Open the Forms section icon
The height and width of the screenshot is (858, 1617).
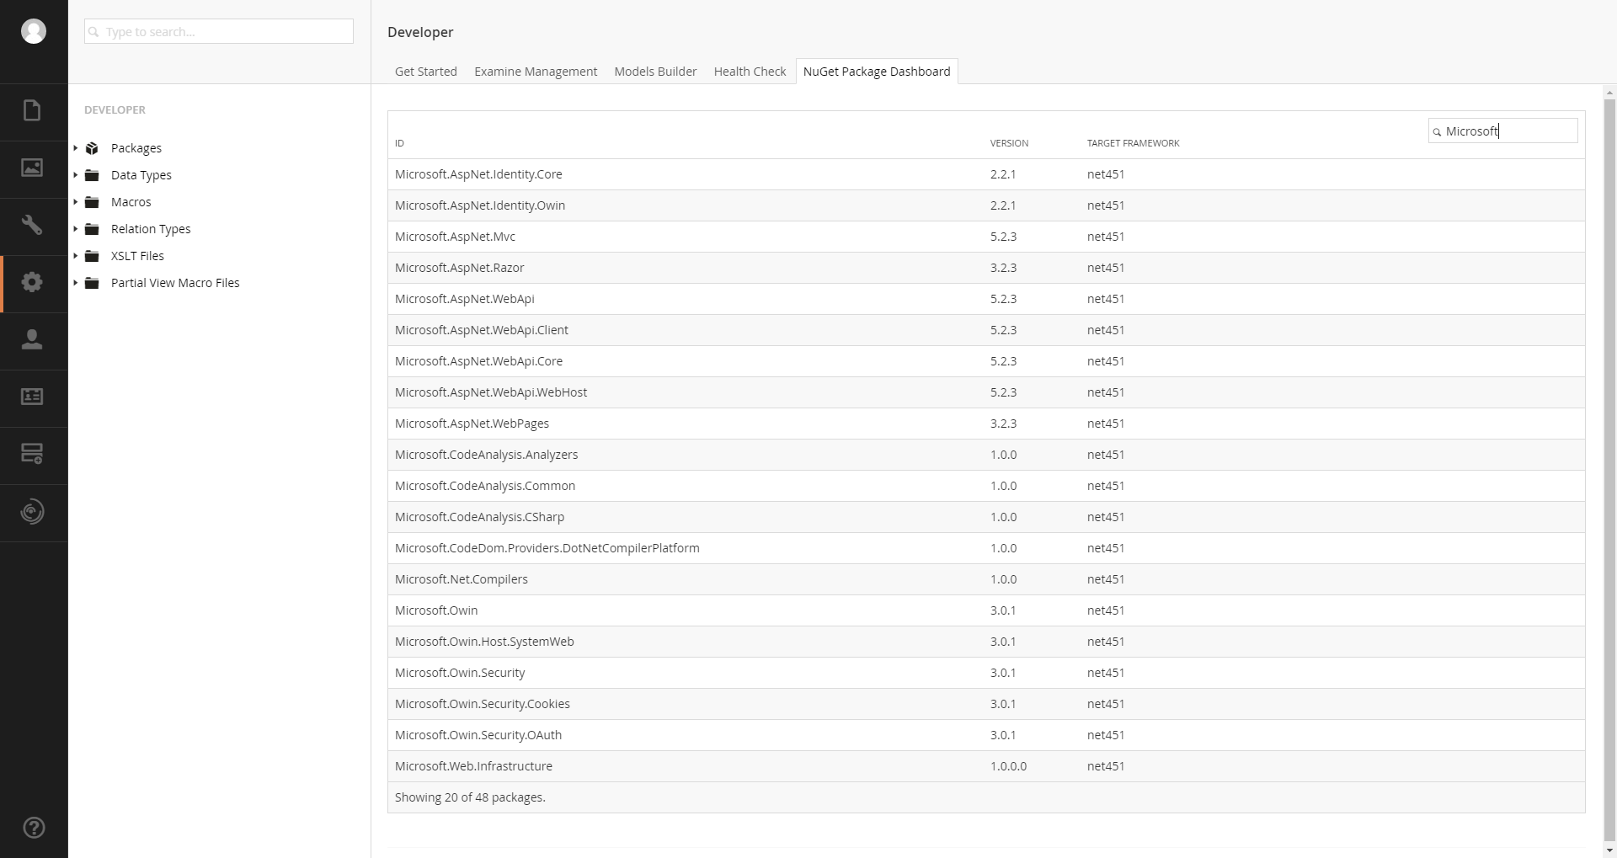click(x=32, y=454)
